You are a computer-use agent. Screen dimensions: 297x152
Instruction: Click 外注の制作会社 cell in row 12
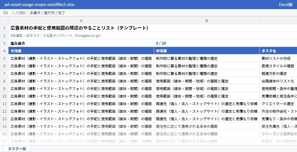coord(278,111)
